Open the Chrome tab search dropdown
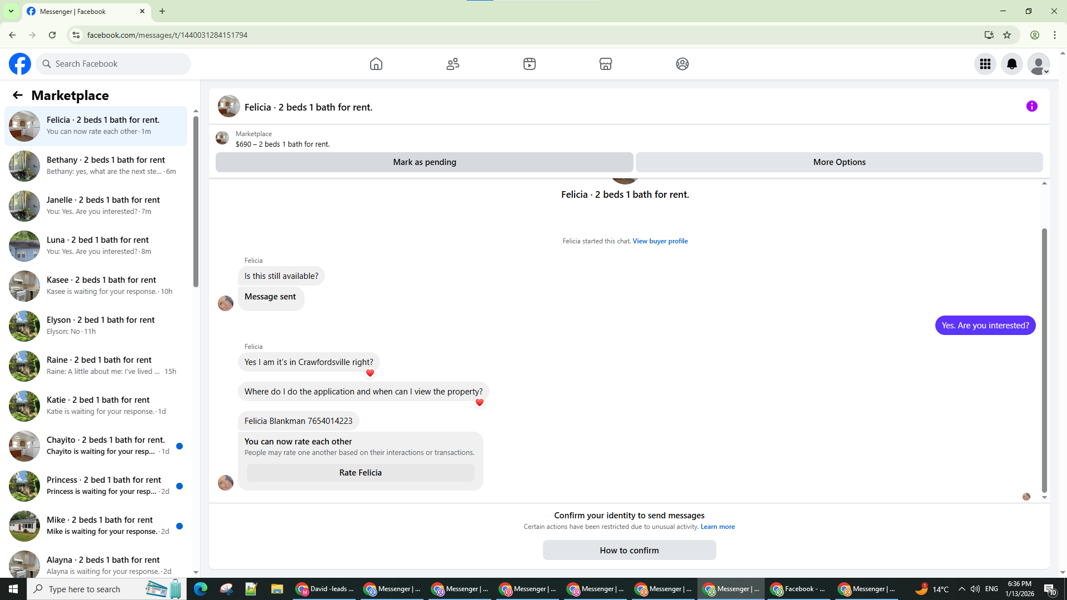This screenshot has height=600, width=1067. 11,11
